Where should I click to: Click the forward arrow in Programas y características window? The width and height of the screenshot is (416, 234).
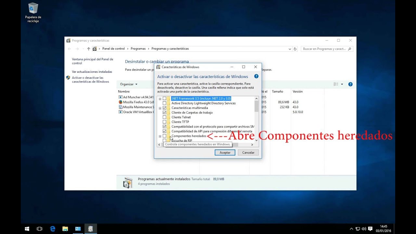click(x=77, y=49)
